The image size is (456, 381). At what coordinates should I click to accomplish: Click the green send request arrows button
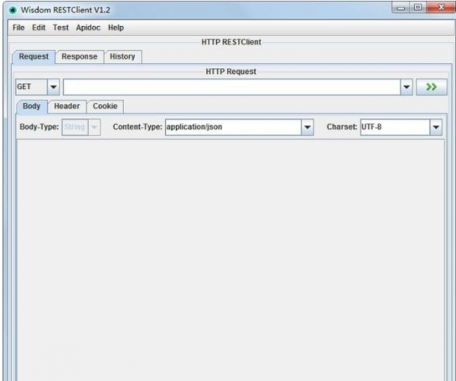click(x=432, y=87)
